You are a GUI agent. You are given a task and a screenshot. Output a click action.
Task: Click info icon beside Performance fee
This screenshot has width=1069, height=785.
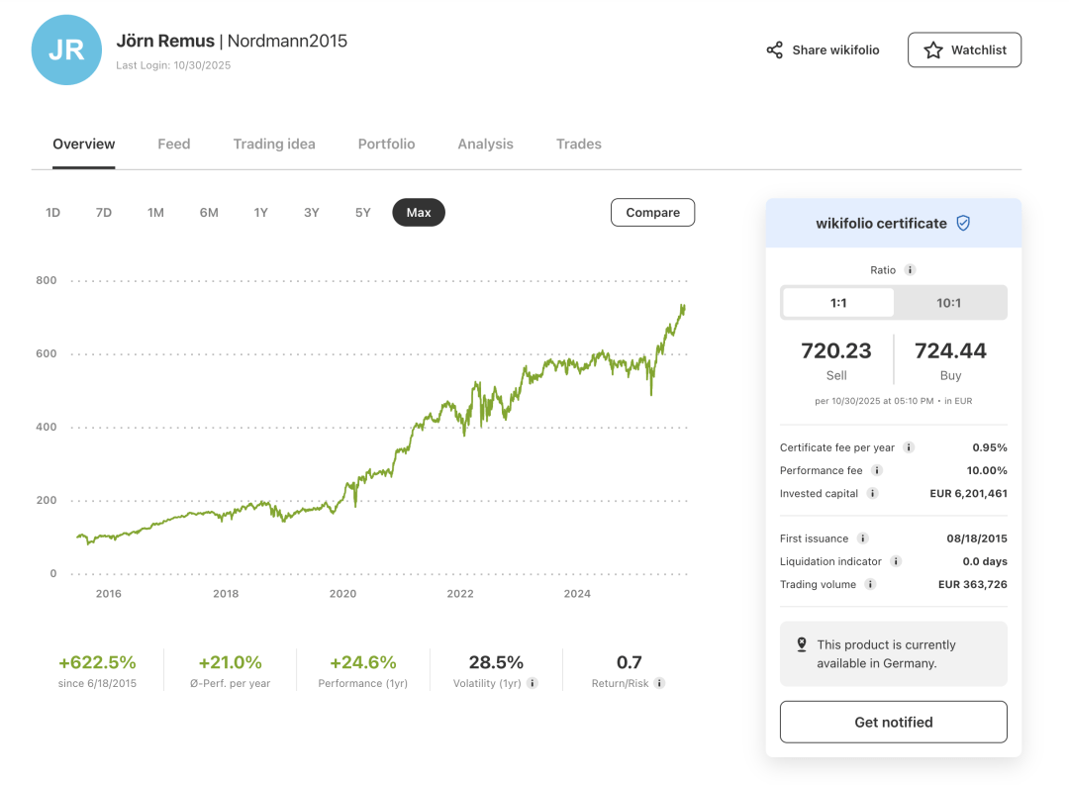(x=877, y=470)
